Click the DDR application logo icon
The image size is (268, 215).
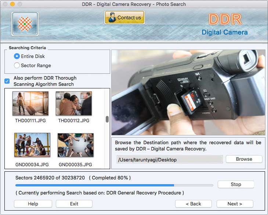[x=25, y=24]
